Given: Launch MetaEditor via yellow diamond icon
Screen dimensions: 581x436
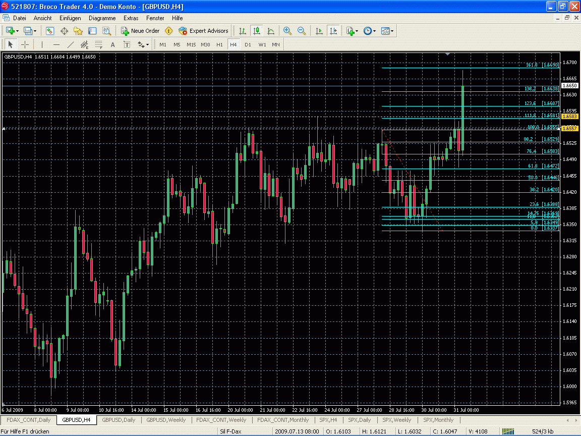Looking at the screenshot, I should [x=168, y=31].
